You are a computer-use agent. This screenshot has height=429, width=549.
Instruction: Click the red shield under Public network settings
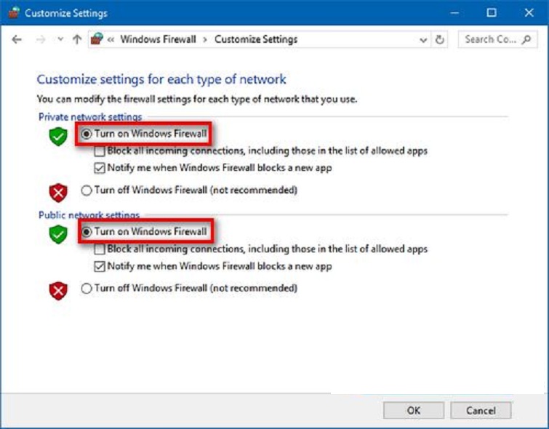pyautogui.click(x=58, y=291)
